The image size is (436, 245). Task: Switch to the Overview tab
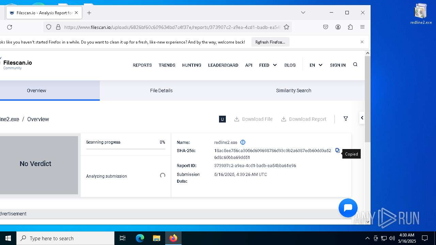tap(50, 91)
